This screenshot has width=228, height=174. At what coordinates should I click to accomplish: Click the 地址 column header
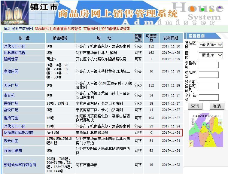pyautogui.click(x=104, y=38)
